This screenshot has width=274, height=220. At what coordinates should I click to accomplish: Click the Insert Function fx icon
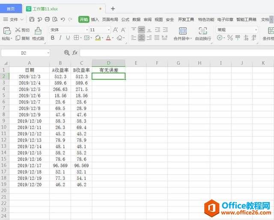75,53
